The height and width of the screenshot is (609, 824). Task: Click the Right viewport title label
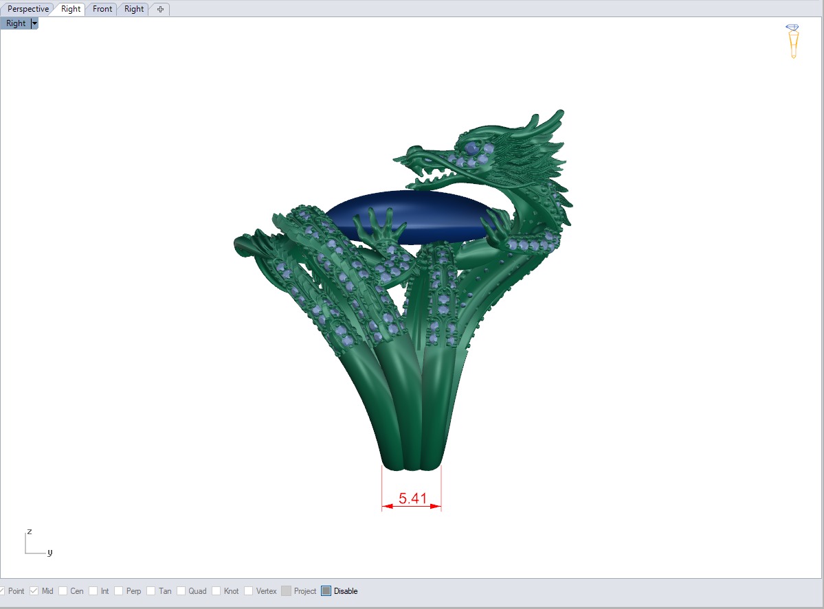(16, 23)
